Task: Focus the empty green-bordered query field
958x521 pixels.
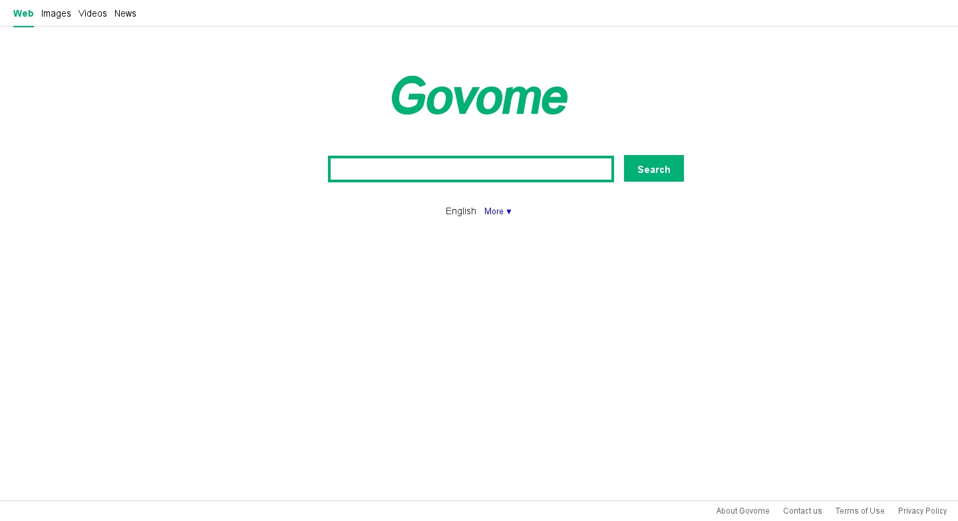Action: pyautogui.click(x=470, y=169)
